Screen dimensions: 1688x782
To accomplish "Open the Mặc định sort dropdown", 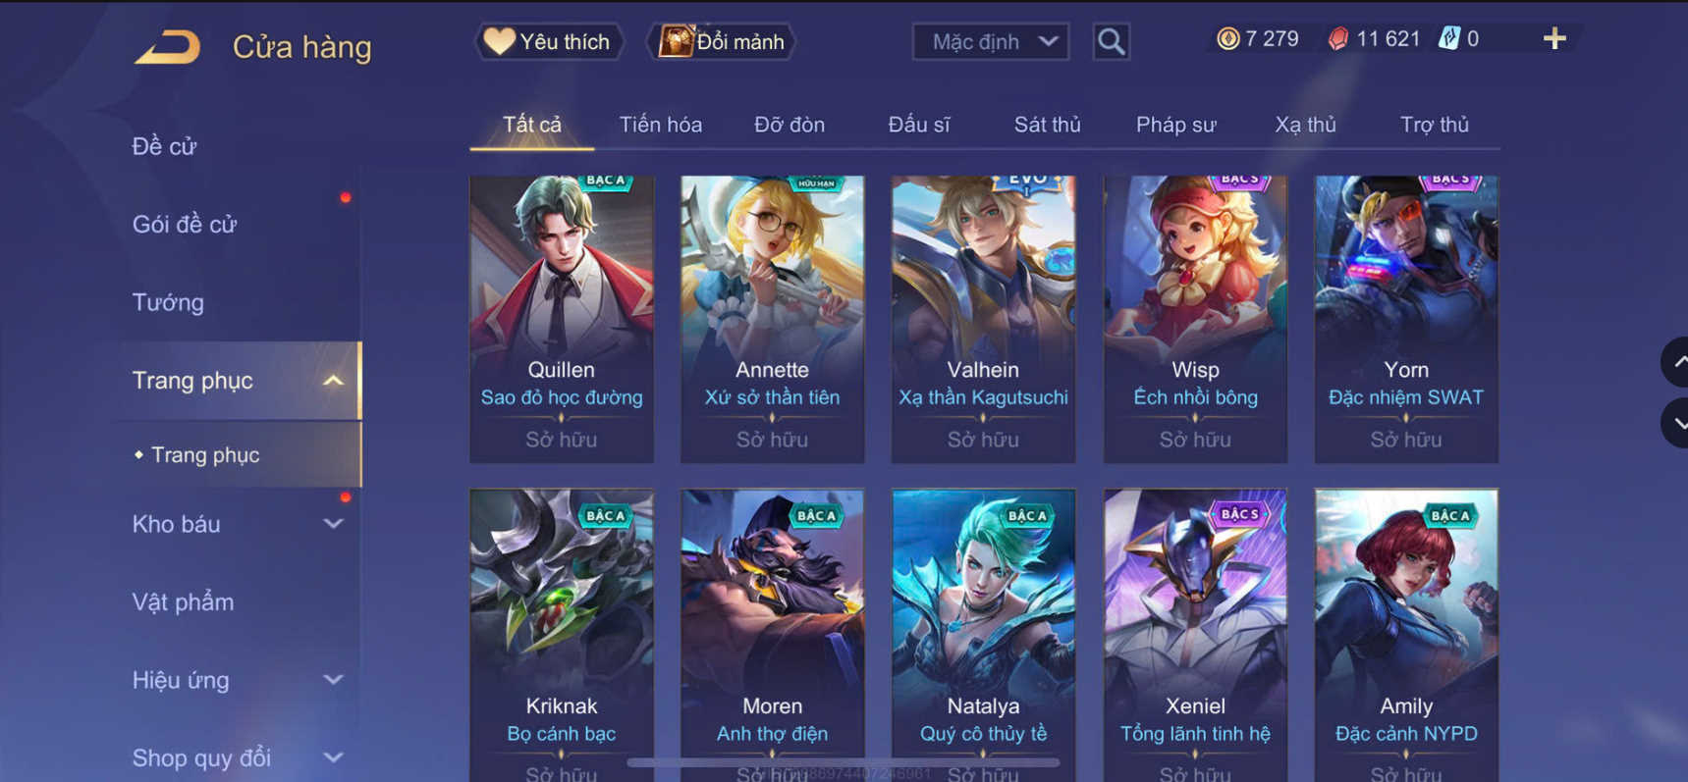I will pyautogui.click(x=990, y=41).
